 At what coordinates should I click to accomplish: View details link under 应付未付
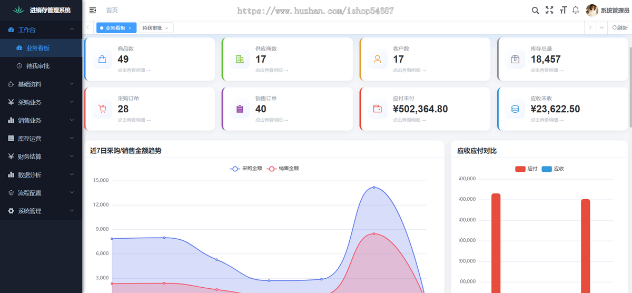pyautogui.click(x=410, y=120)
